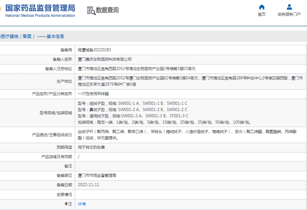Click the 产品存储及有效期 label
Viewport: 307px width, 210px height.
(57, 156)
